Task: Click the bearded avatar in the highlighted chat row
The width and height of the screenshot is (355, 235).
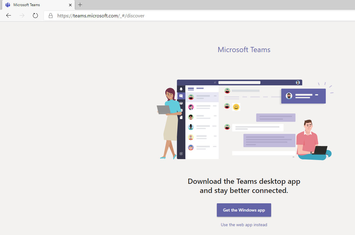Action: click(x=191, y=97)
